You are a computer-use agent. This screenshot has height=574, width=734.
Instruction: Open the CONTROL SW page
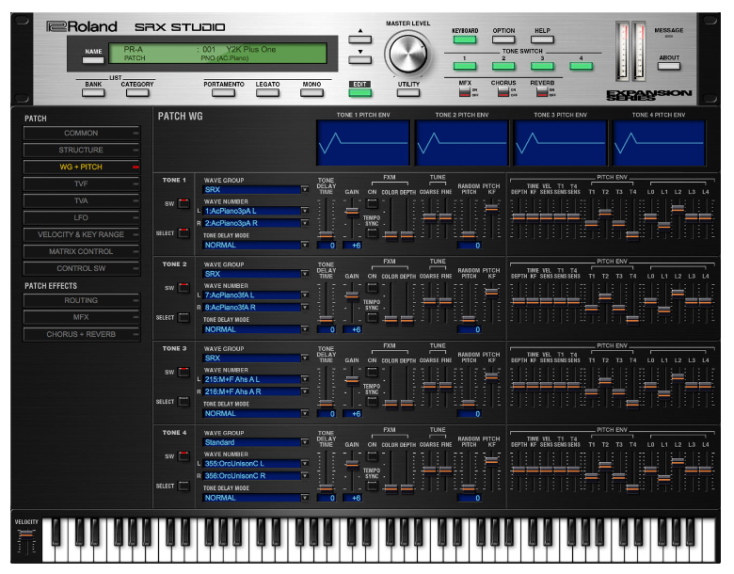[x=82, y=268]
